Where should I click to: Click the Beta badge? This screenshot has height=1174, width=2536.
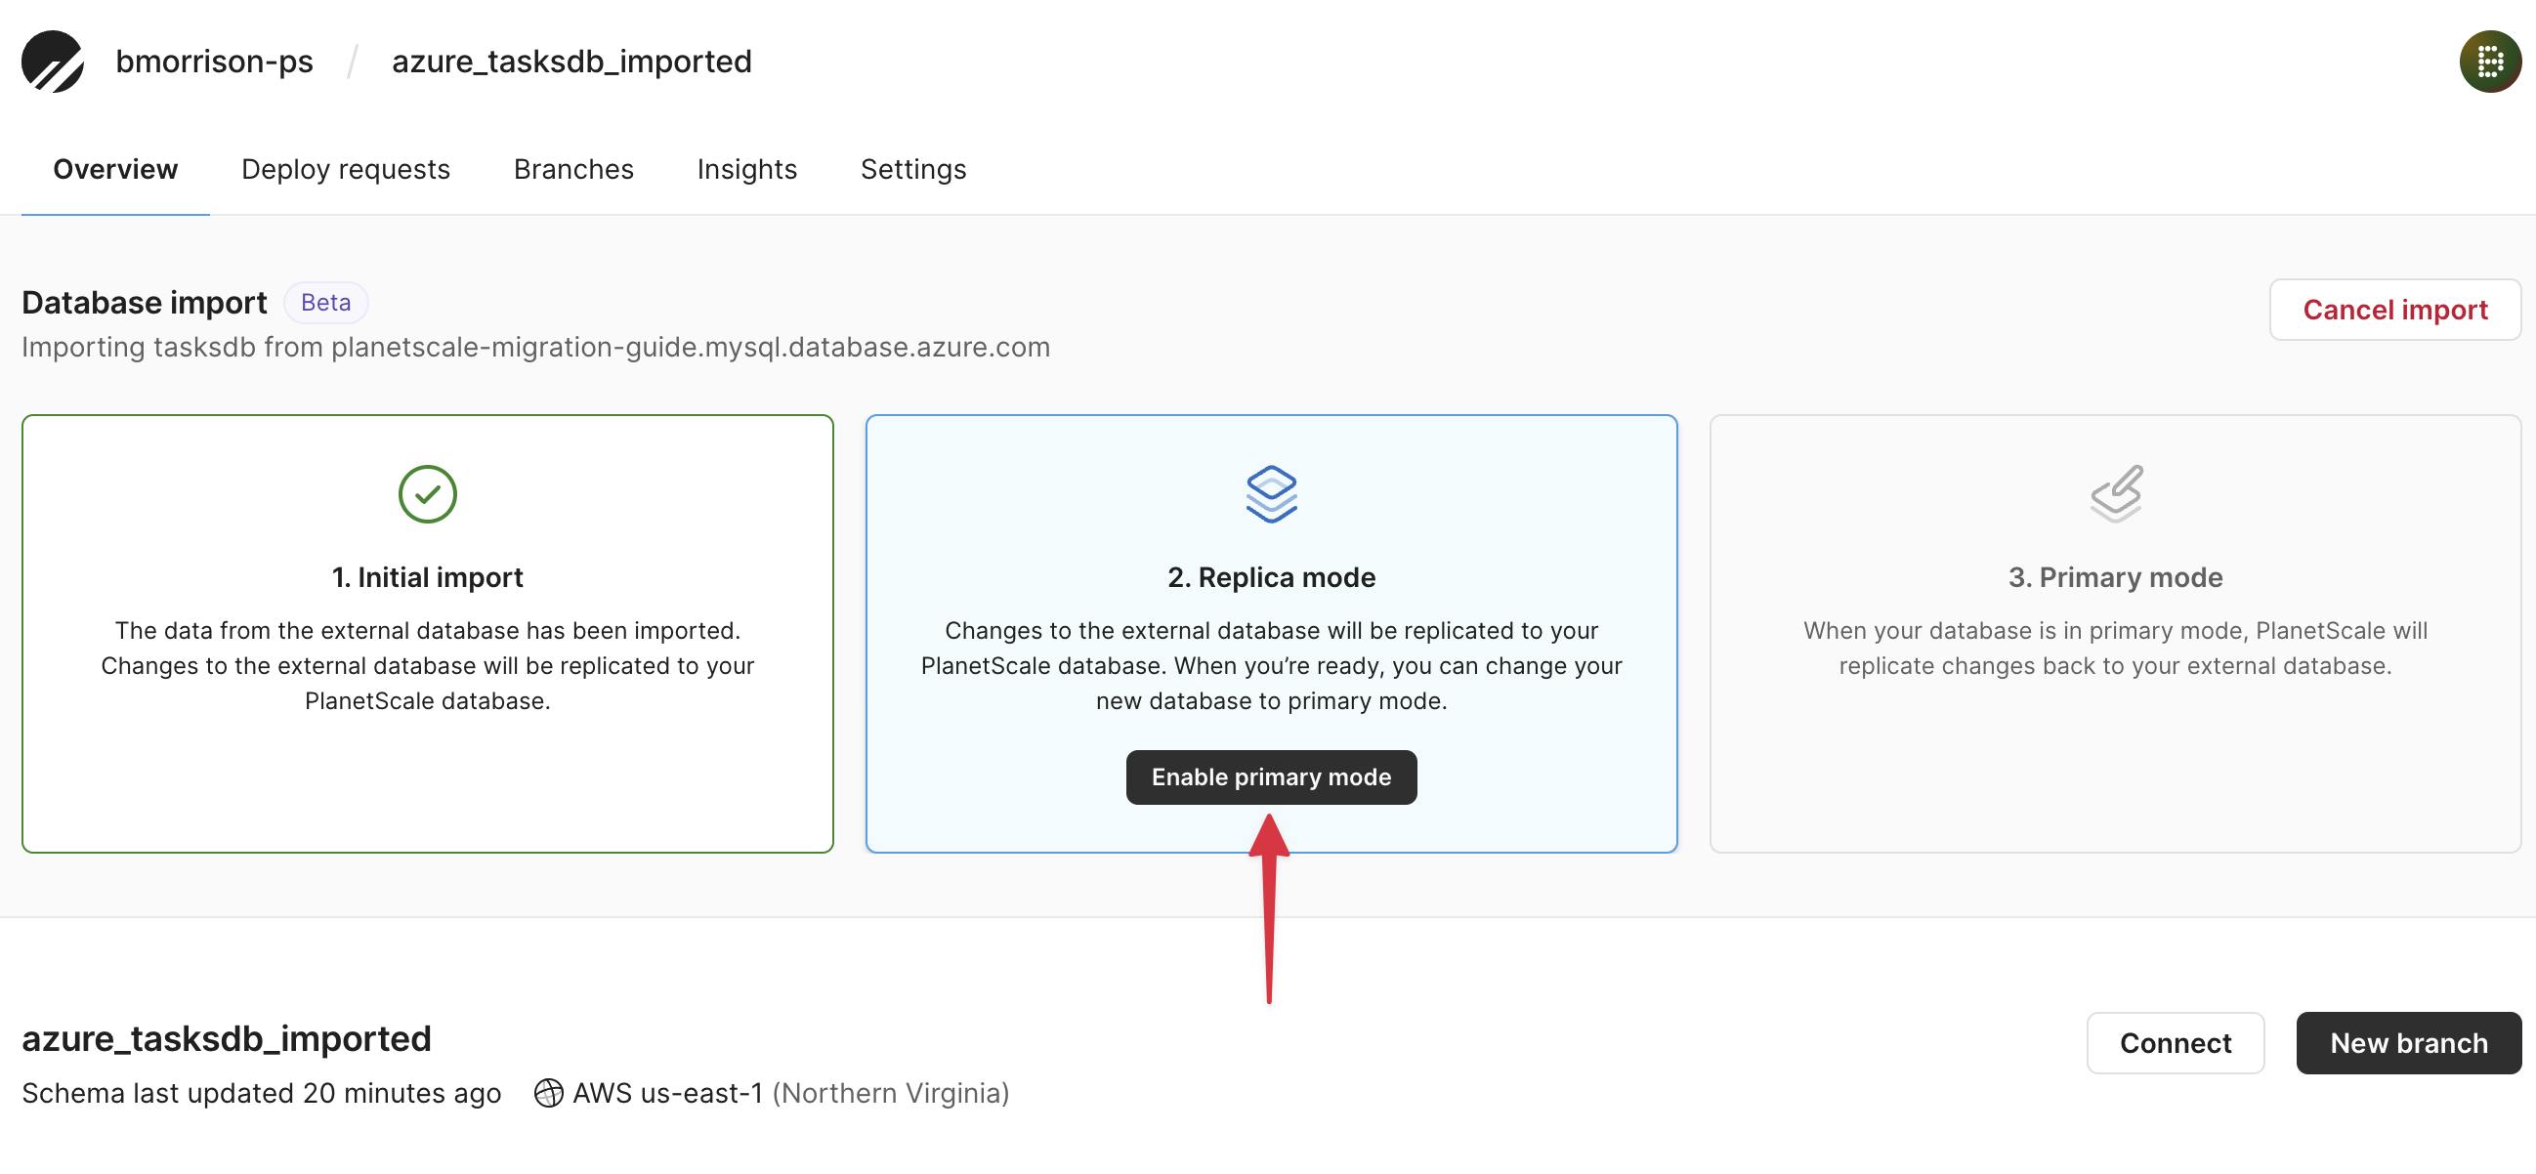pyautogui.click(x=326, y=302)
